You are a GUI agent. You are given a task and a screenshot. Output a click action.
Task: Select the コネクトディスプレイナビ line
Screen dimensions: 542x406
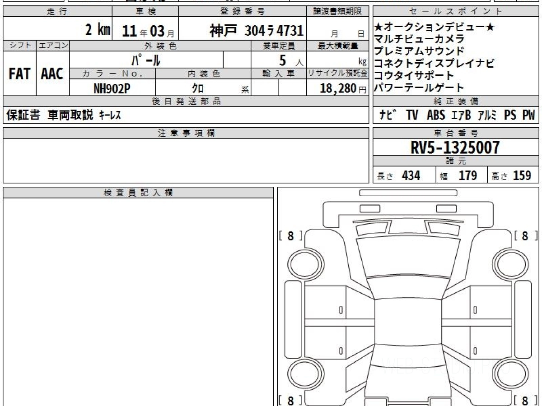tap(435, 63)
